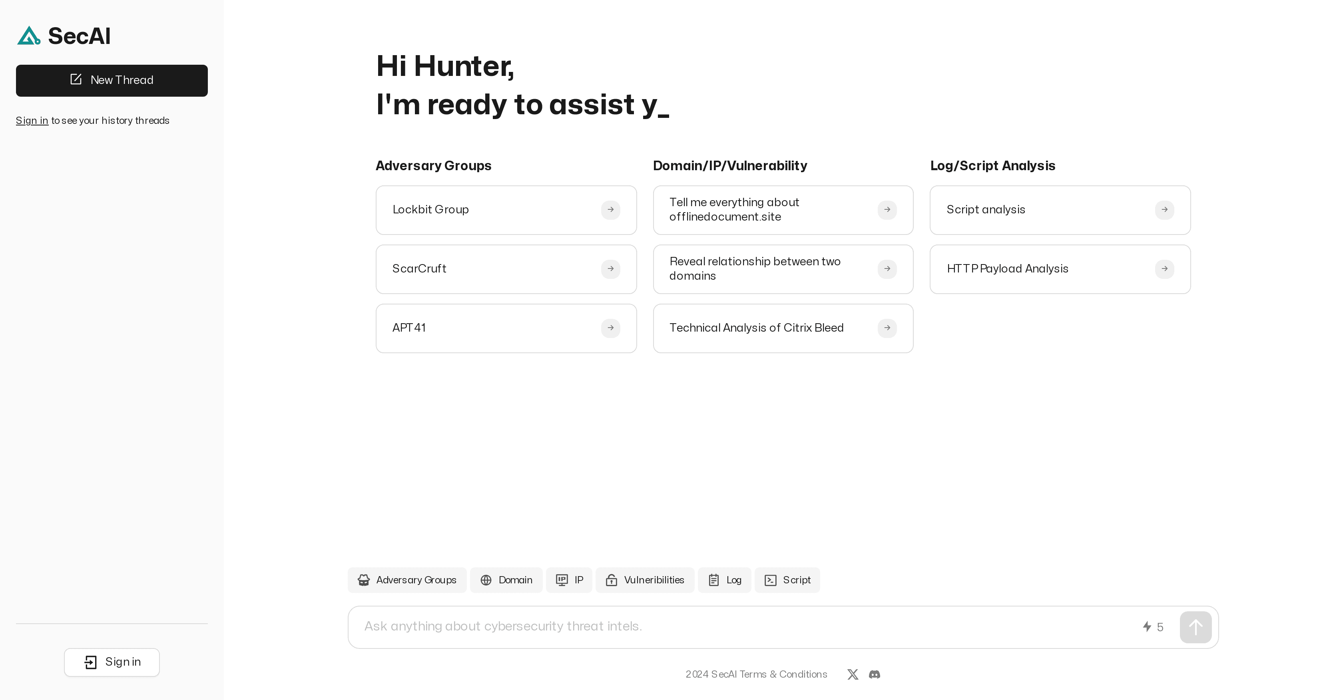This screenshot has width=1343, height=700.
Task: Select the Domain category chip
Action: [x=506, y=580]
